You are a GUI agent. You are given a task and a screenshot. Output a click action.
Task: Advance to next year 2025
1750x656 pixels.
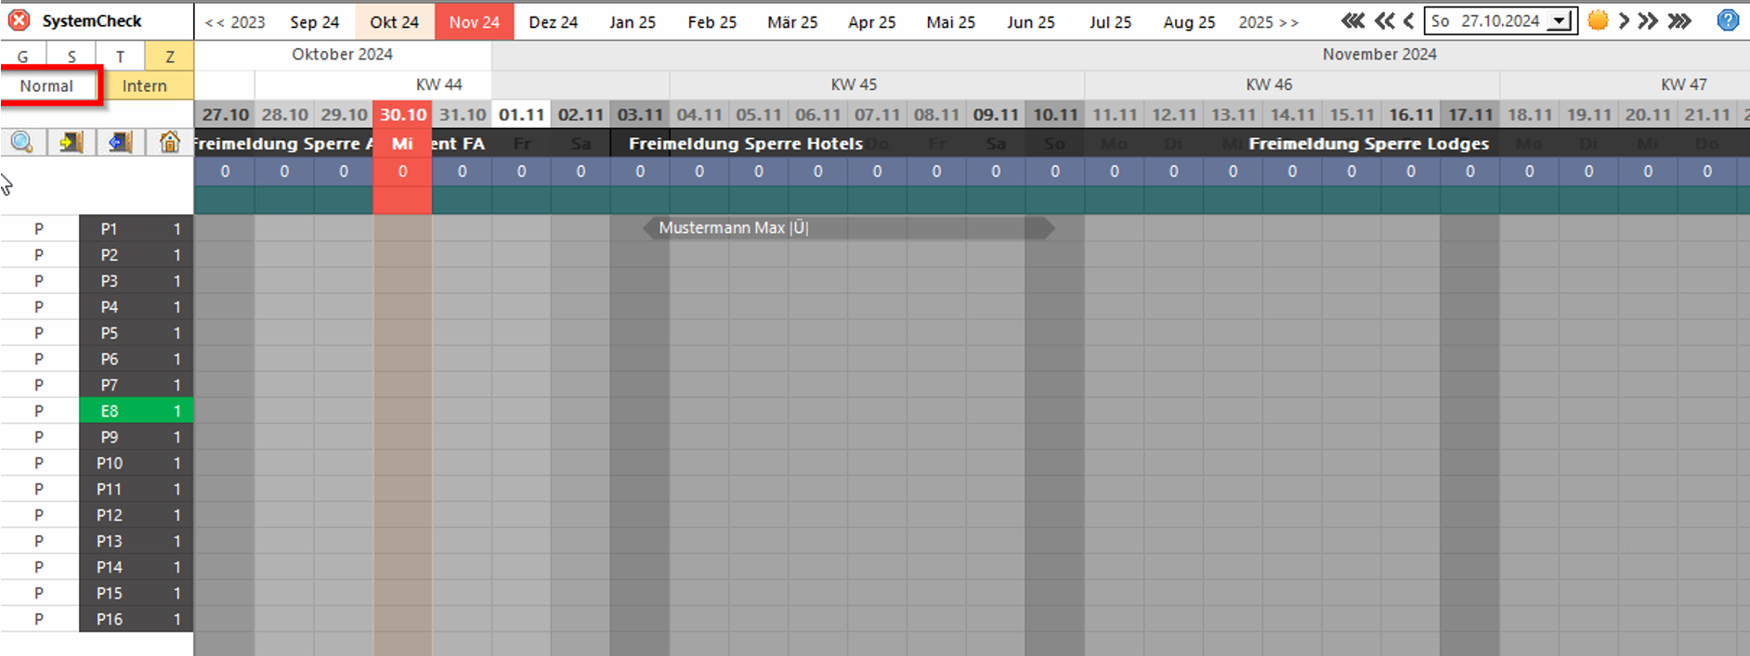(1268, 22)
